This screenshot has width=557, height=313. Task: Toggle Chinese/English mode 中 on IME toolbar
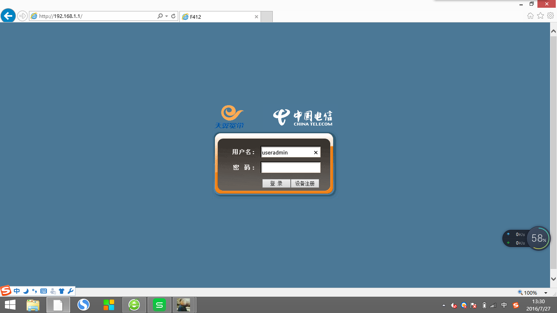click(x=17, y=291)
